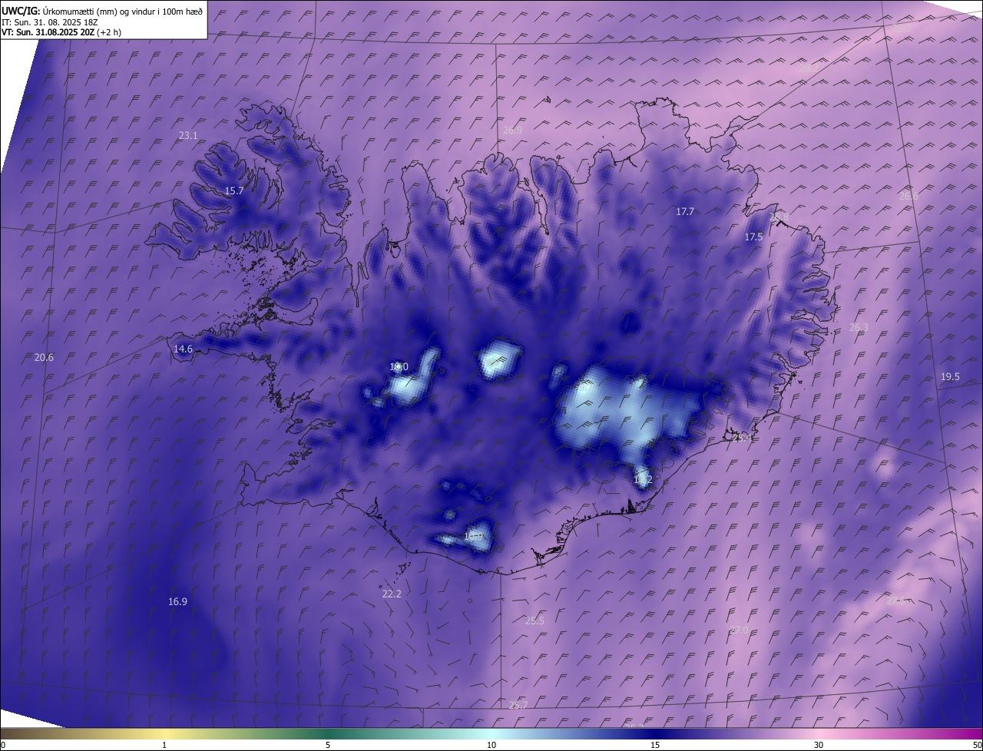Click the 17.7 value in northeast Iceland
This screenshot has height=751, width=983.
tap(685, 211)
